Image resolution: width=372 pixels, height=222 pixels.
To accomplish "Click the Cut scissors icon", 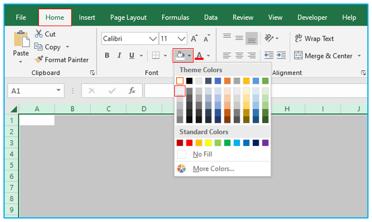I will [39, 34].
